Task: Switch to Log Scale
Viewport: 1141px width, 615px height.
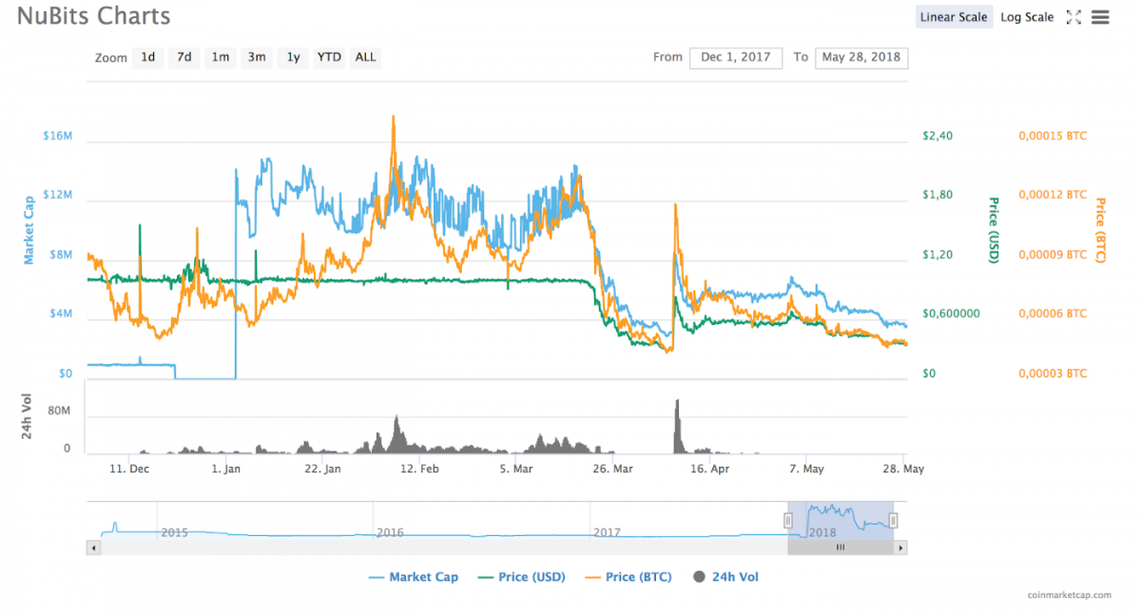Action: [x=1027, y=17]
